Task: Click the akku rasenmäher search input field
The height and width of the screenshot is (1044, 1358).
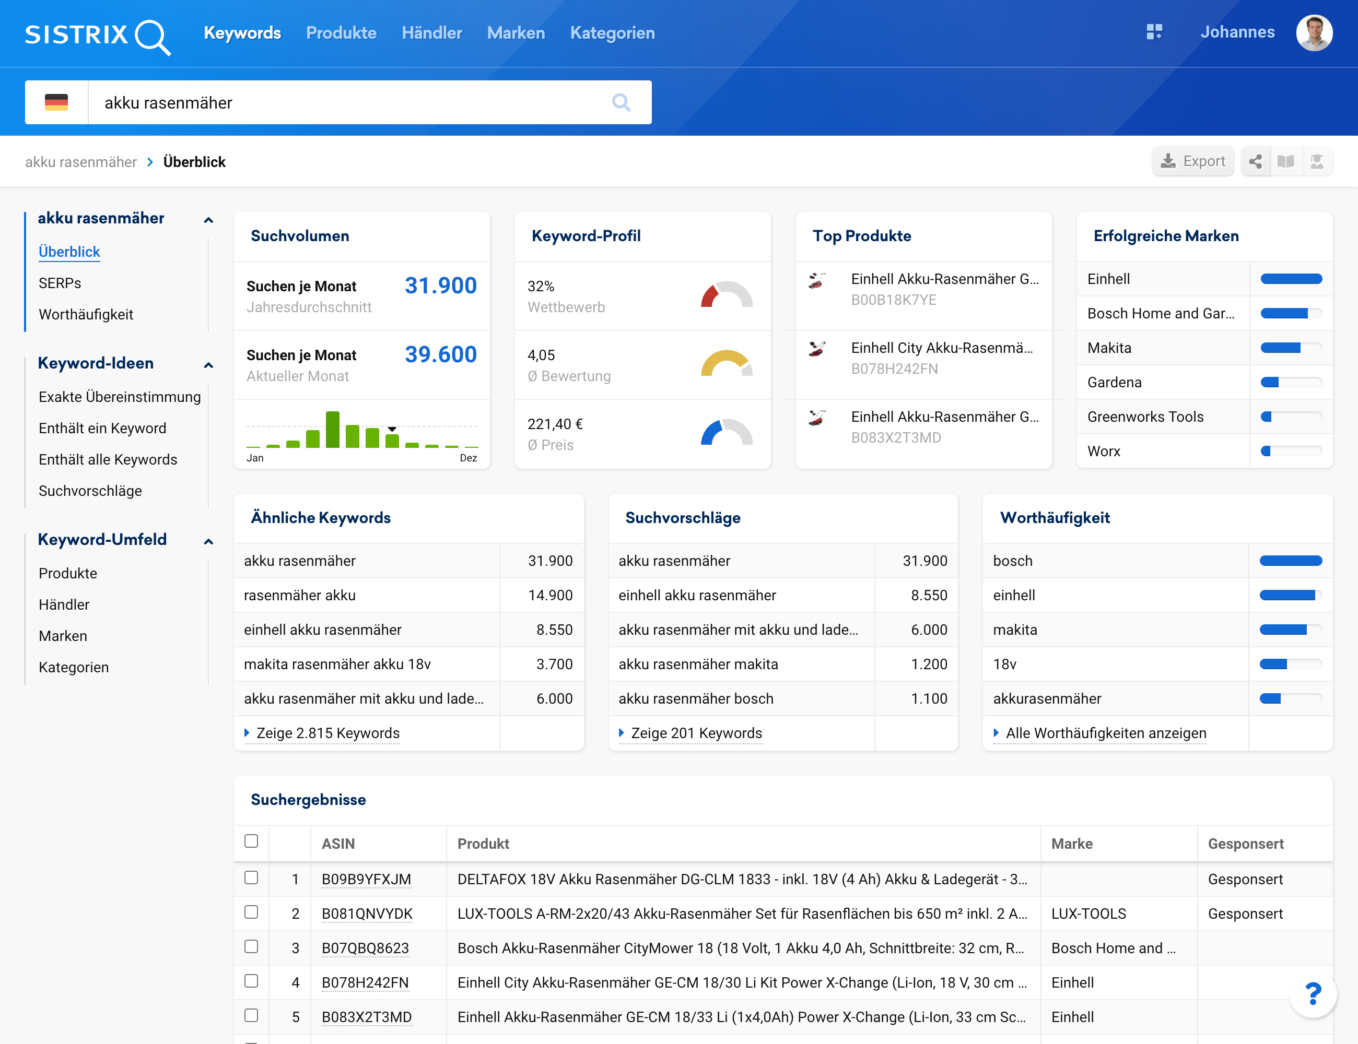Action: tap(348, 102)
